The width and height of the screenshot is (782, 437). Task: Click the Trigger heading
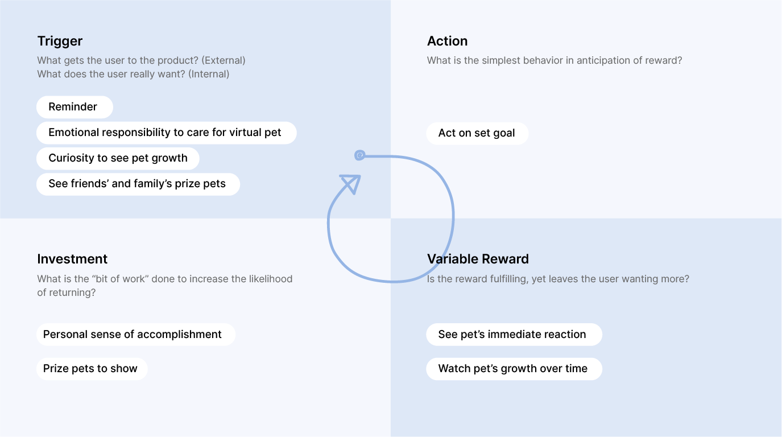[60, 41]
